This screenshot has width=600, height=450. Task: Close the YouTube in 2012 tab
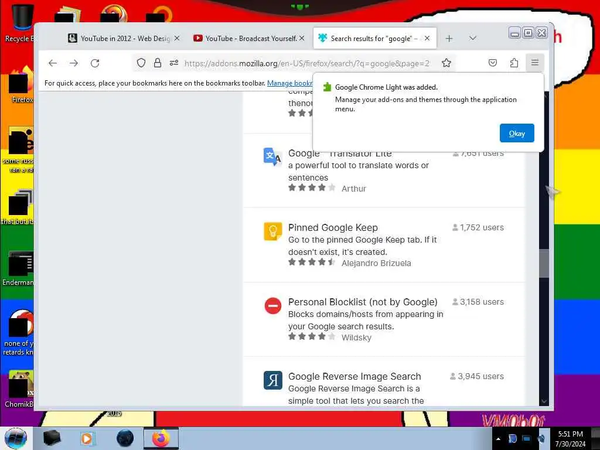click(x=177, y=38)
